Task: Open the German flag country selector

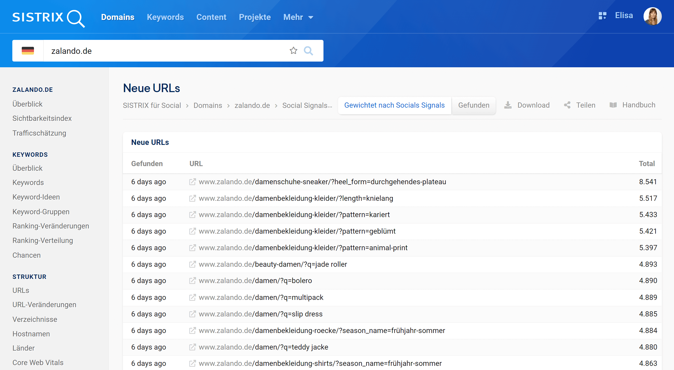Action: coord(28,51)
